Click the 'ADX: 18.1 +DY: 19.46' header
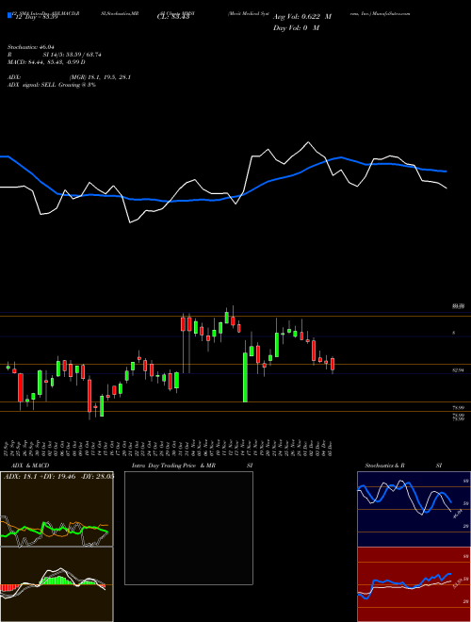The image size is (471, 622). [58, 477]
